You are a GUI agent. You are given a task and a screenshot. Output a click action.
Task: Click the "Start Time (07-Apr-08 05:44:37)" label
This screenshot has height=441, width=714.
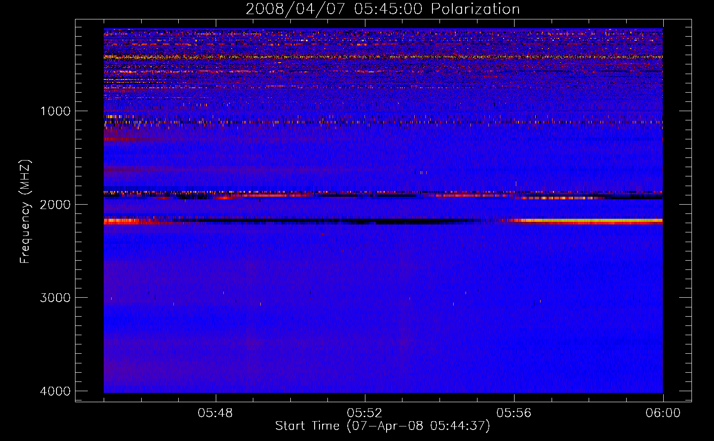pos(383,426)
